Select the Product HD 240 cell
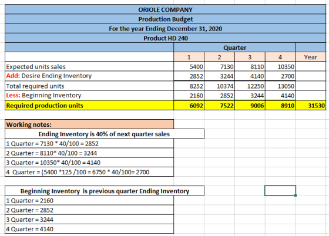 [x=165, y=38]
